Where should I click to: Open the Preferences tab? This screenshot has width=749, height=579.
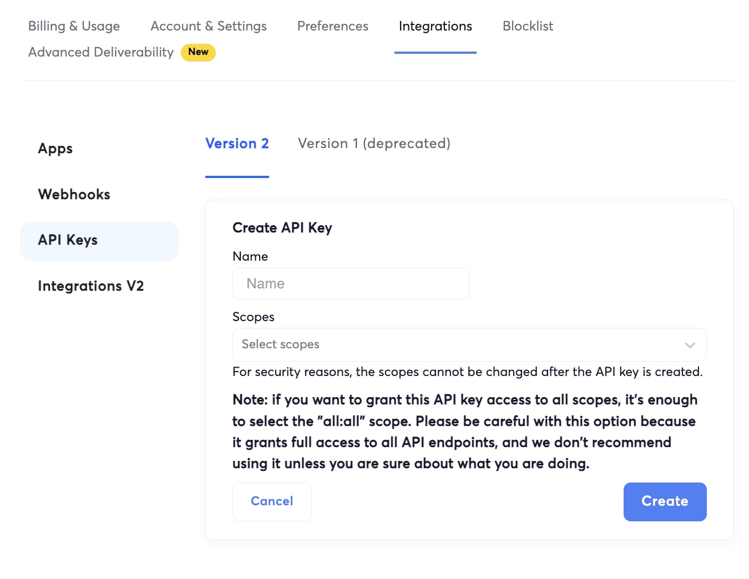(x=333, y=26)
